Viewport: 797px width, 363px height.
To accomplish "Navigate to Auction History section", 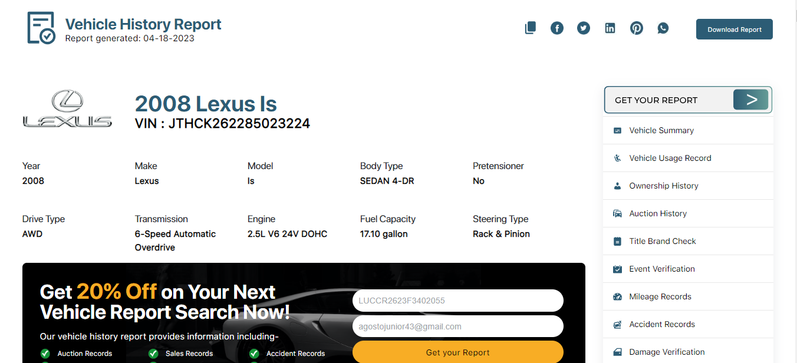I will 688,213.
